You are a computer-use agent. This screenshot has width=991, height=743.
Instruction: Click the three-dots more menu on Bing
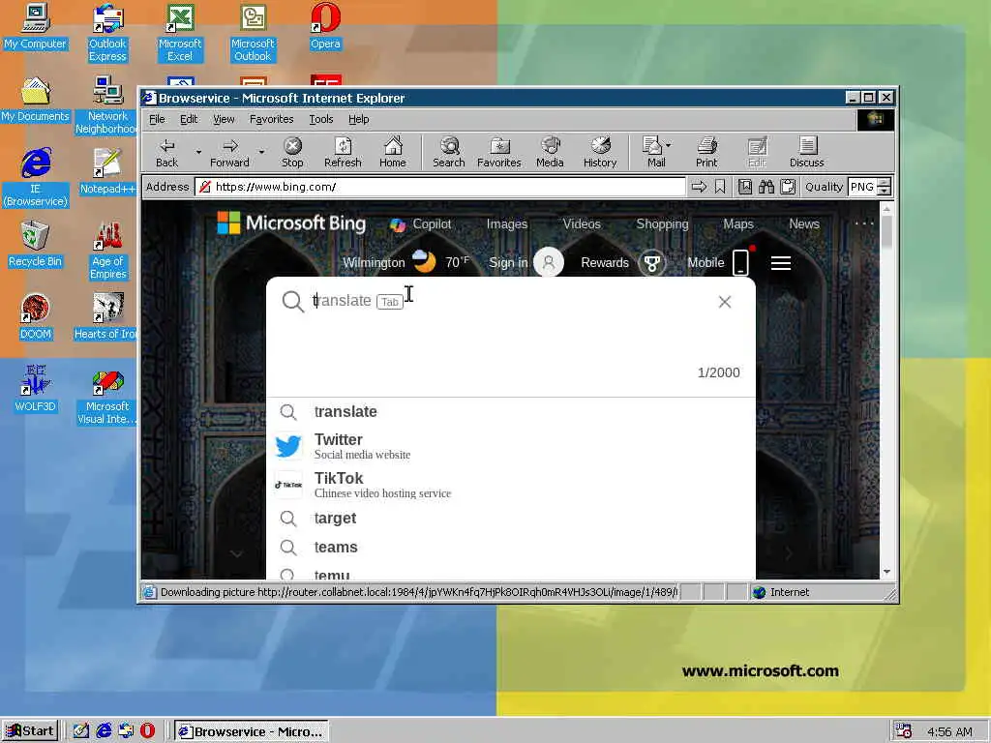864,223
